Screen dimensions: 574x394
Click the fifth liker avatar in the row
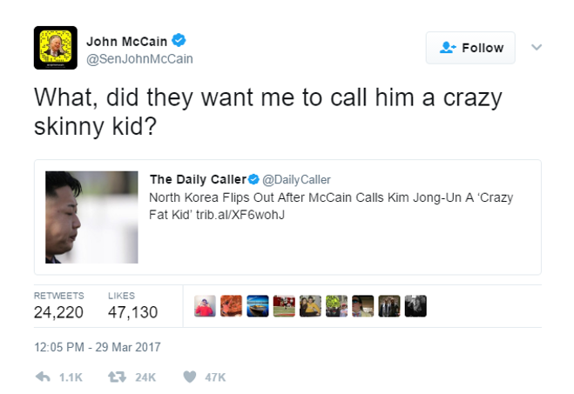tap(310, 305)
